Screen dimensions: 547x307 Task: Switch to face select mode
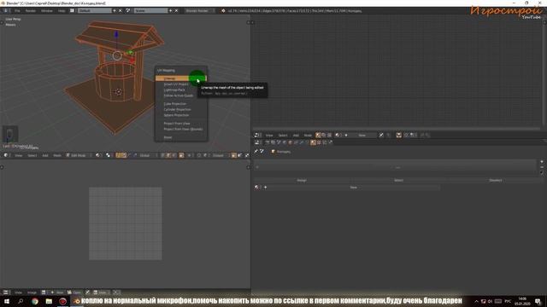tap(174, 155)
